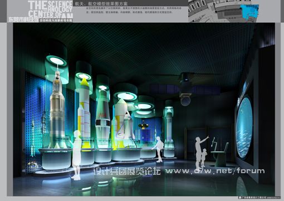Click the round porthole screen on right wall
The width and height of the screenshot is (284, 201).
coord(244,128)
